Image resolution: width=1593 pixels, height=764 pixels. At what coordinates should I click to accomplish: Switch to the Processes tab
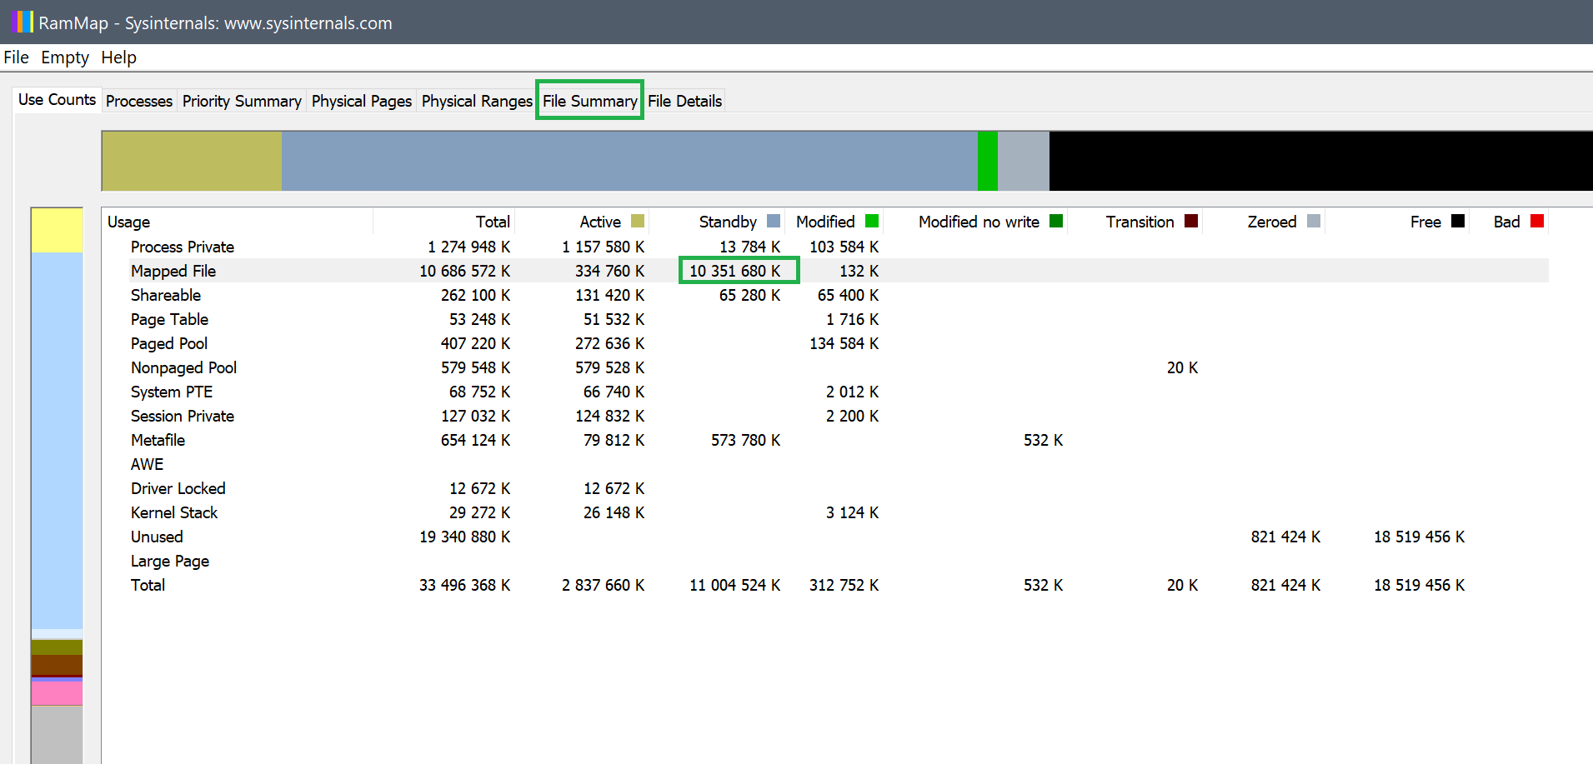click(x=139, y=101)
